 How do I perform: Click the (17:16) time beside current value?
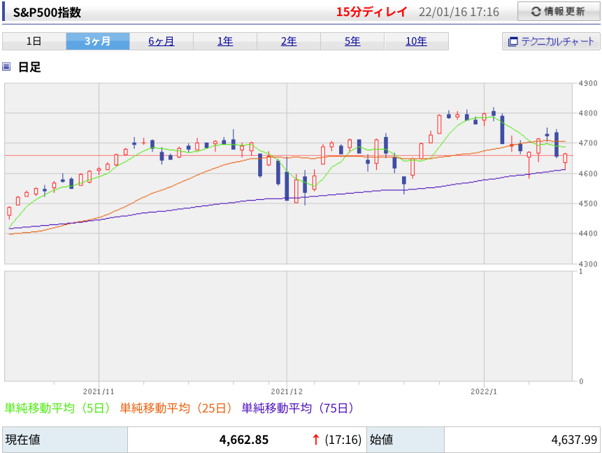point(343,440)
